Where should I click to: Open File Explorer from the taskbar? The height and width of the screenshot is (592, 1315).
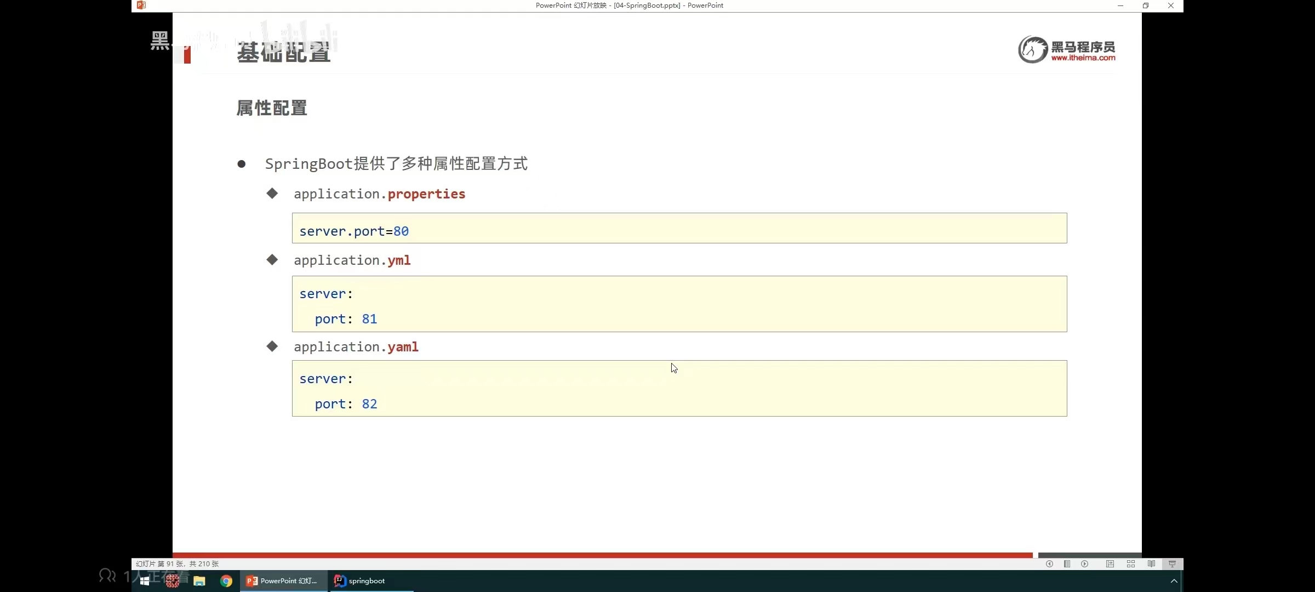pyautogui.click(x=199, y=581)
